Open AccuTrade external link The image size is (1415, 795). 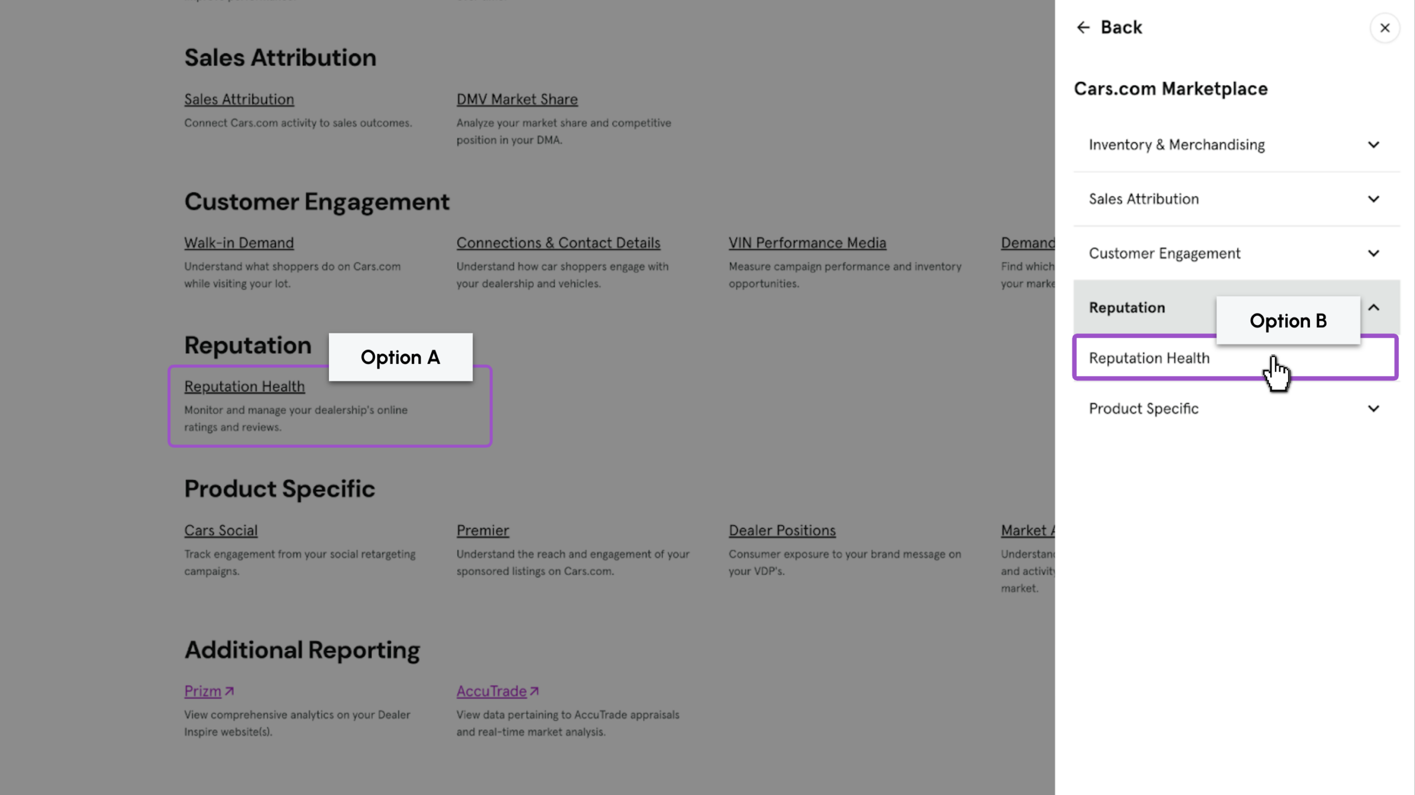491,692
